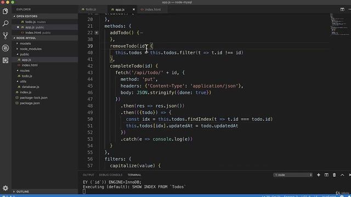Screen dimensions: 351x197
Task: Open the Explorer view in activity bar
Action: click(5, 11)
